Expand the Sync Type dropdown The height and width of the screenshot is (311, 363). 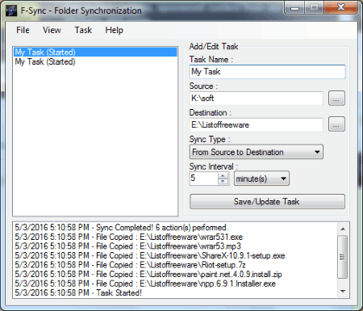point(257,152)
